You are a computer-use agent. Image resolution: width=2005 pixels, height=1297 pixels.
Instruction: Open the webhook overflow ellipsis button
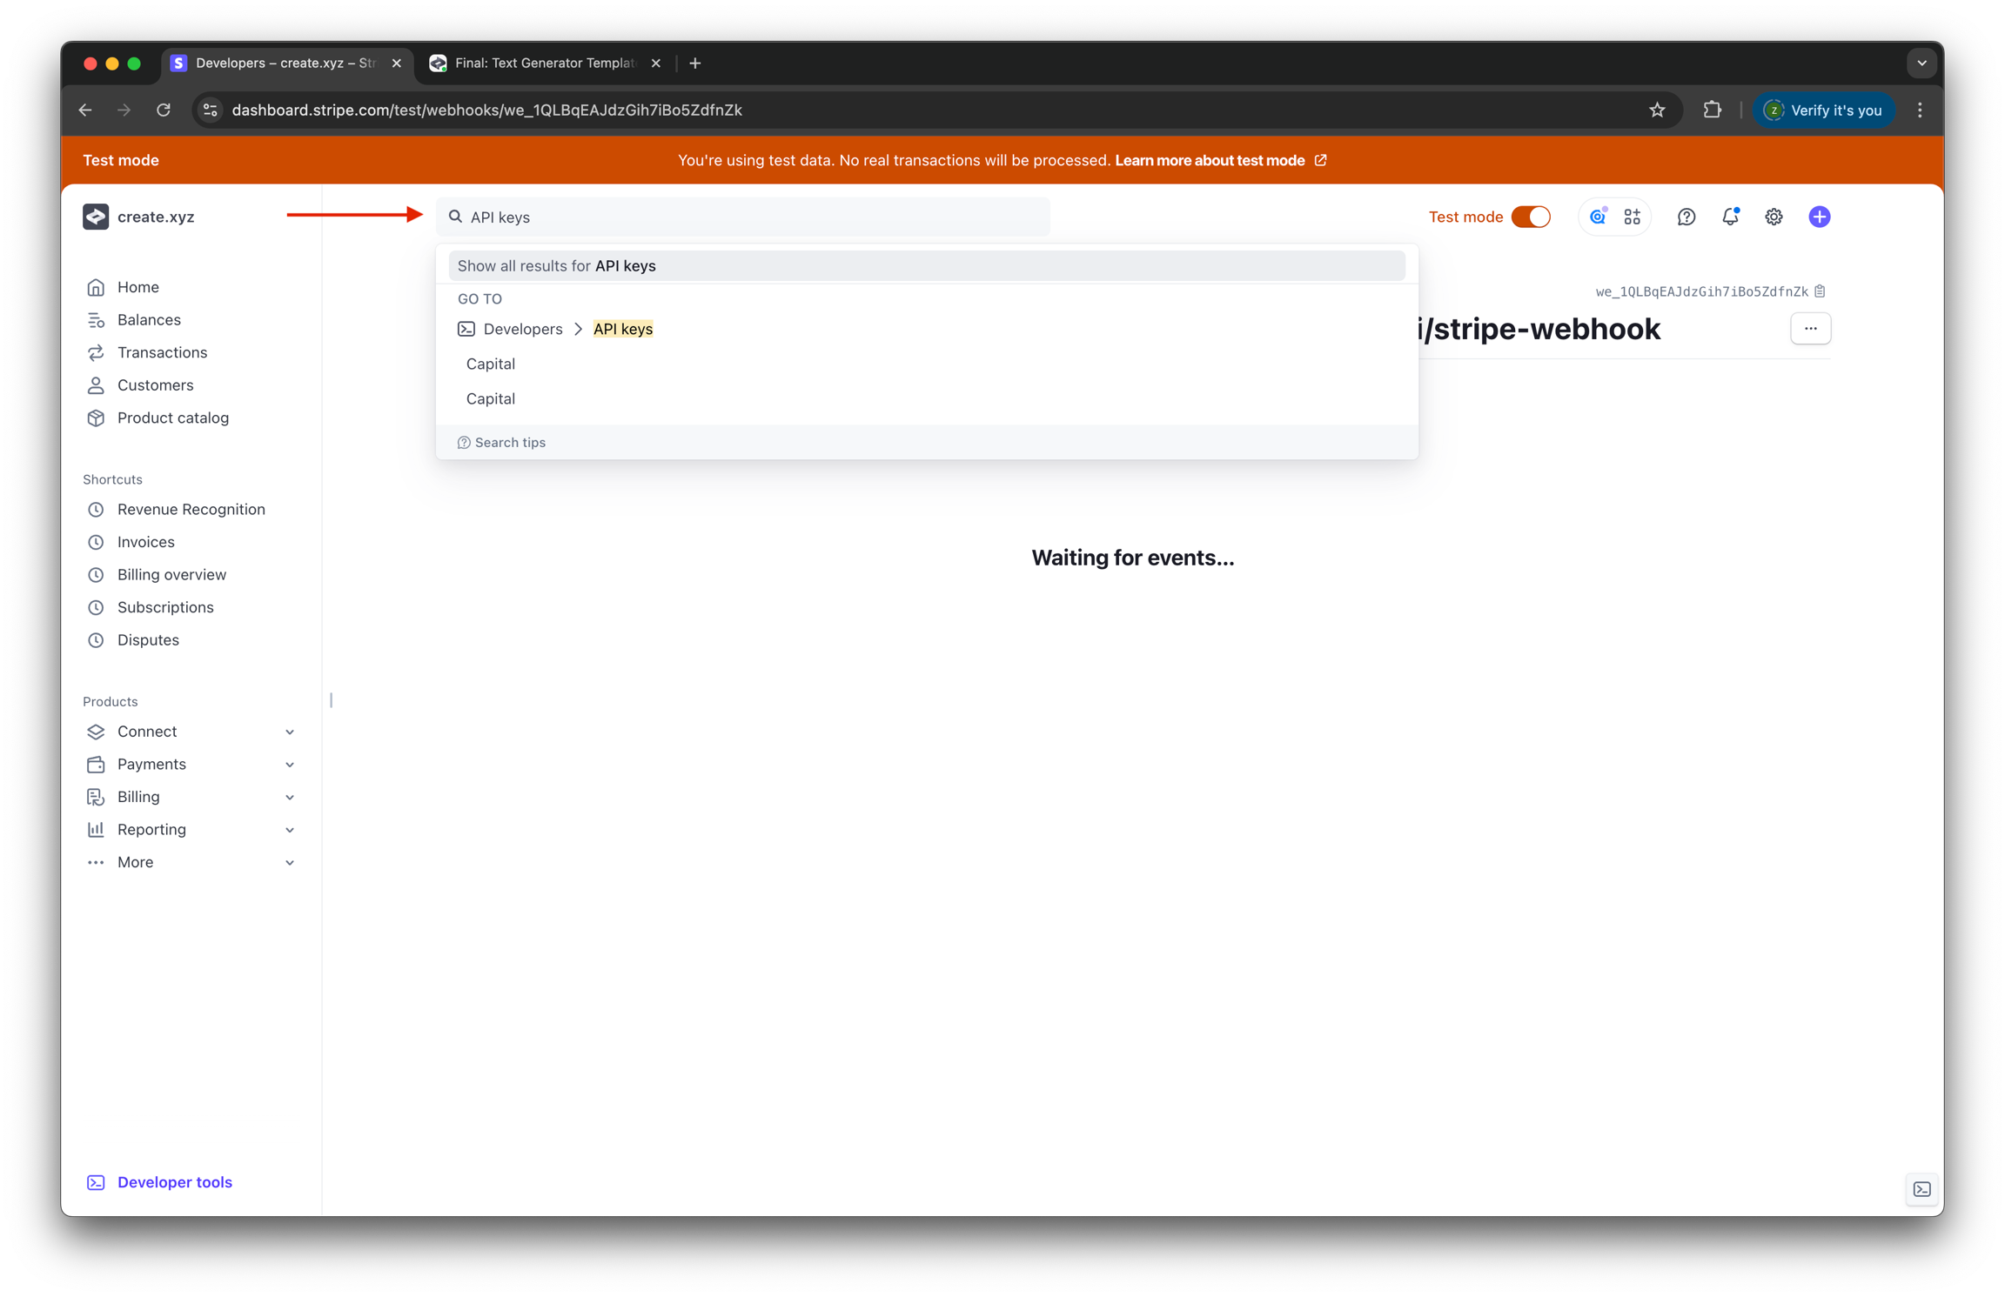(1810, 329)
